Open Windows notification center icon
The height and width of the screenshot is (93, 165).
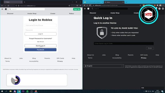pyautogui.click(x=162, y=91)
